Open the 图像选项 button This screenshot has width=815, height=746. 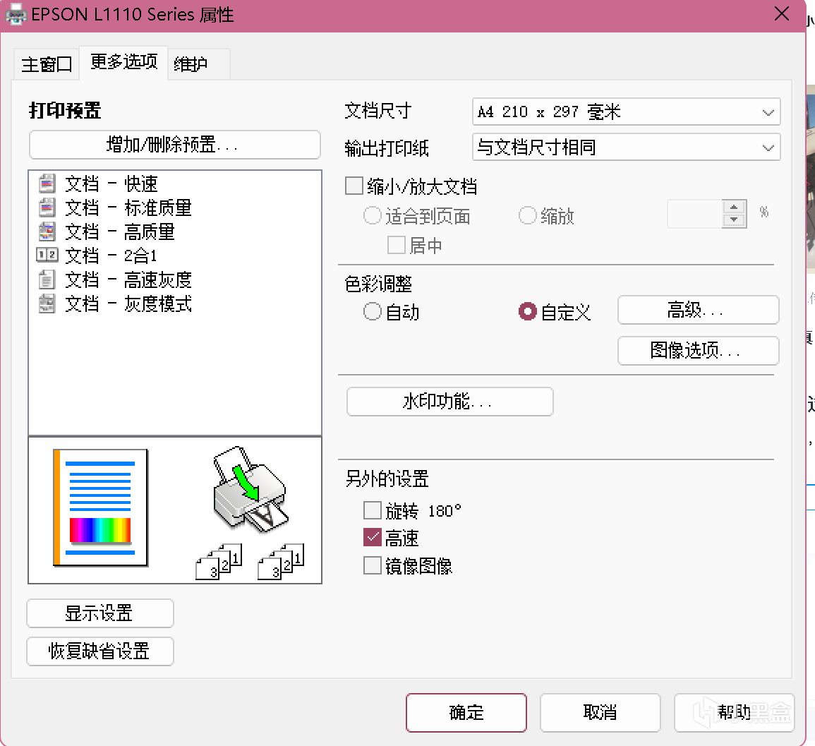pos(698,350)
